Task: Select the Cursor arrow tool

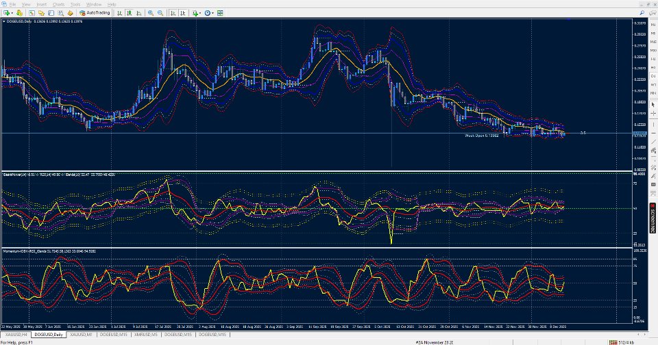Action: 653,104
